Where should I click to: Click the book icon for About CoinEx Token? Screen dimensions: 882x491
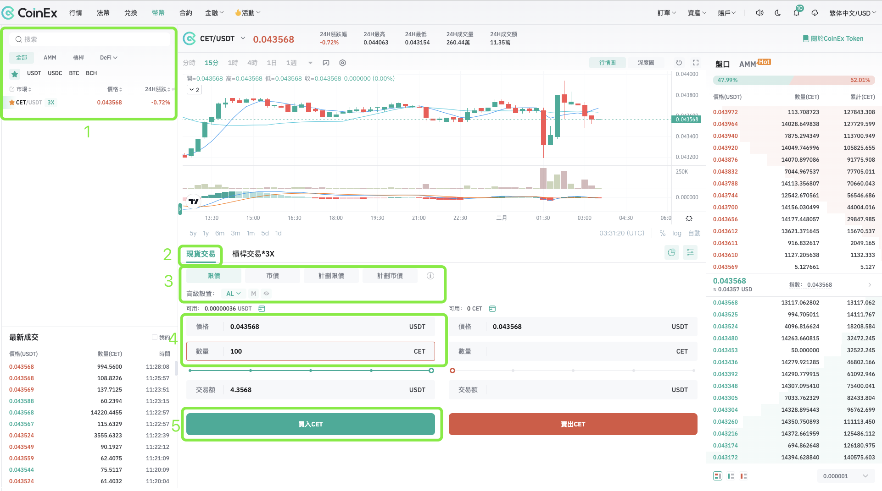pos(806,38)
